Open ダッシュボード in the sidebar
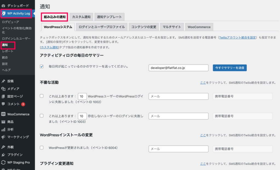The image size is (280, 170). (18, 6)
